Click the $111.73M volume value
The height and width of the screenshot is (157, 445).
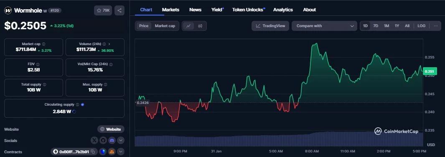point(86,50)
